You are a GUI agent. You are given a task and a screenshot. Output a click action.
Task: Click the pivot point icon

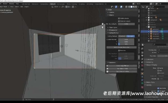coord(63,7)
